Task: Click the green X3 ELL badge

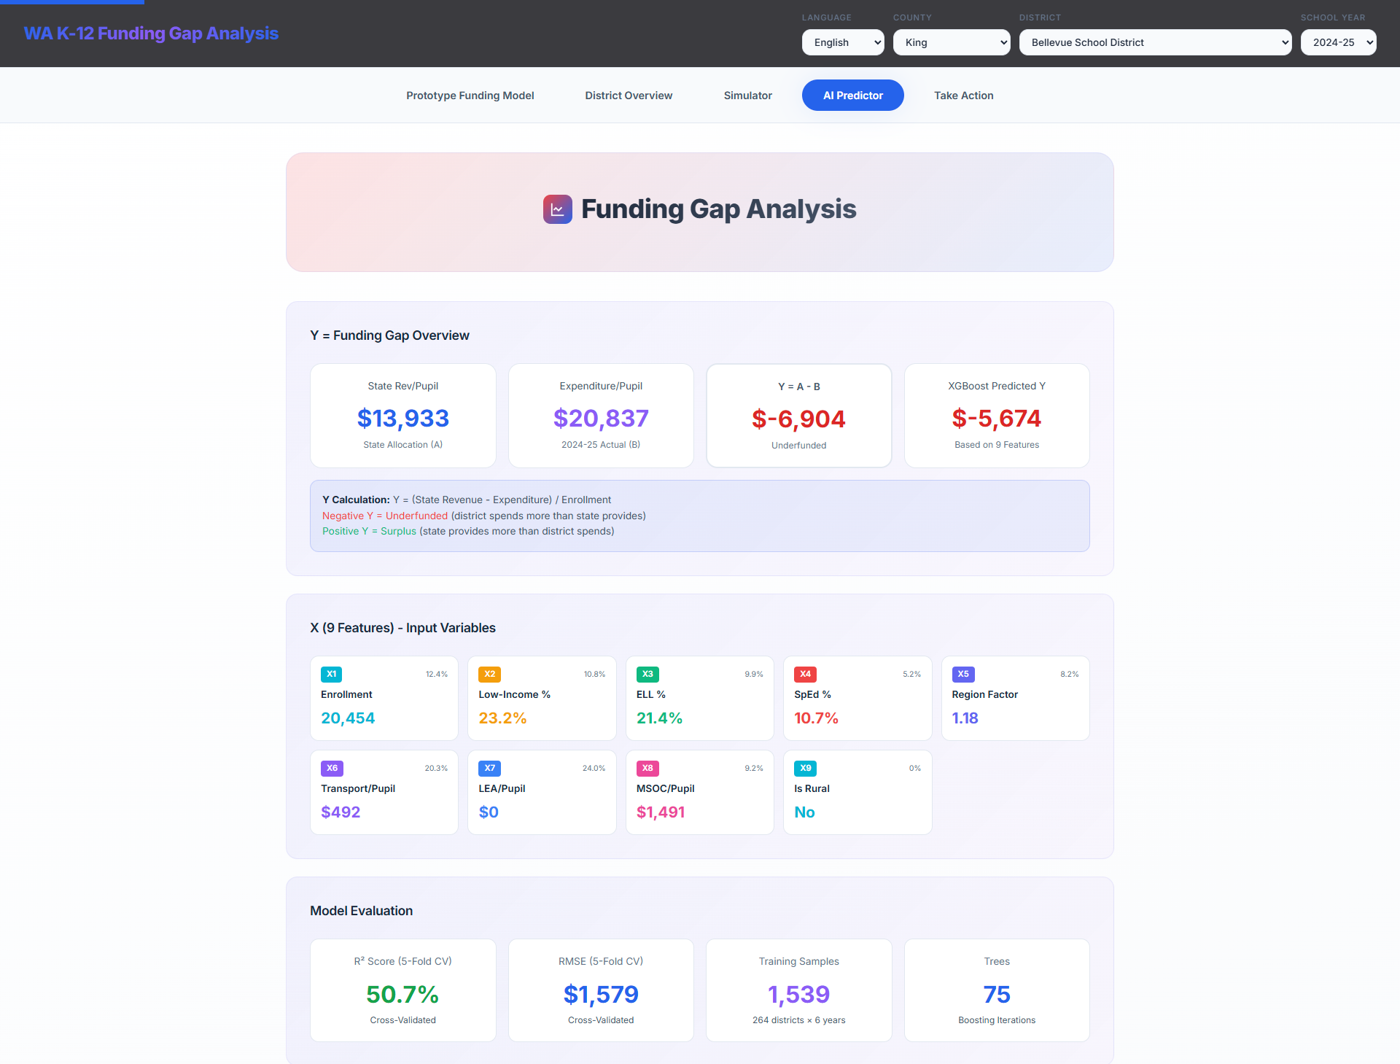Action: point(647,674)
